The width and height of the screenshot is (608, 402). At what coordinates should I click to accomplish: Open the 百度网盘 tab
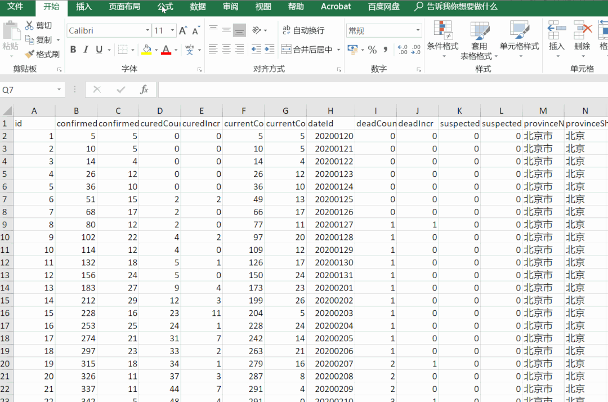tap(384, 7)
